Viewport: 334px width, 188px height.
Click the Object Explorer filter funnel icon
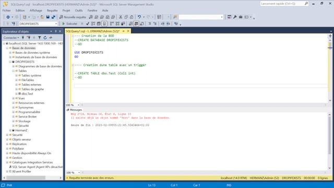coord(40,38)
